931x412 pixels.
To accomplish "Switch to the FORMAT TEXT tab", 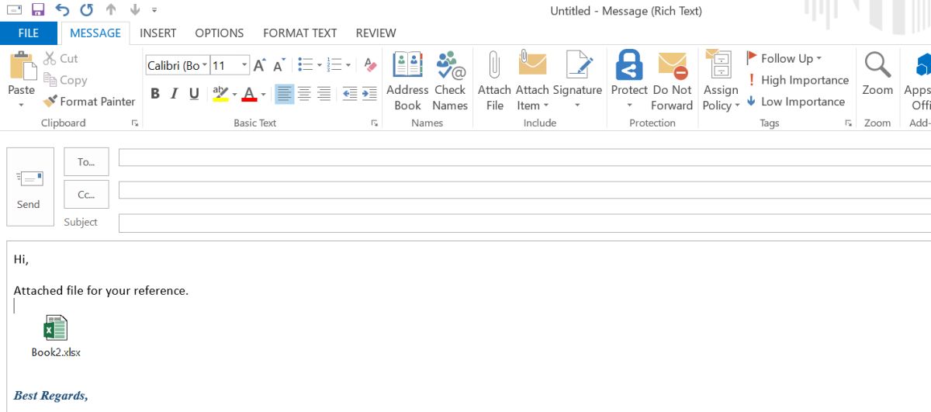I will [299, 33].
